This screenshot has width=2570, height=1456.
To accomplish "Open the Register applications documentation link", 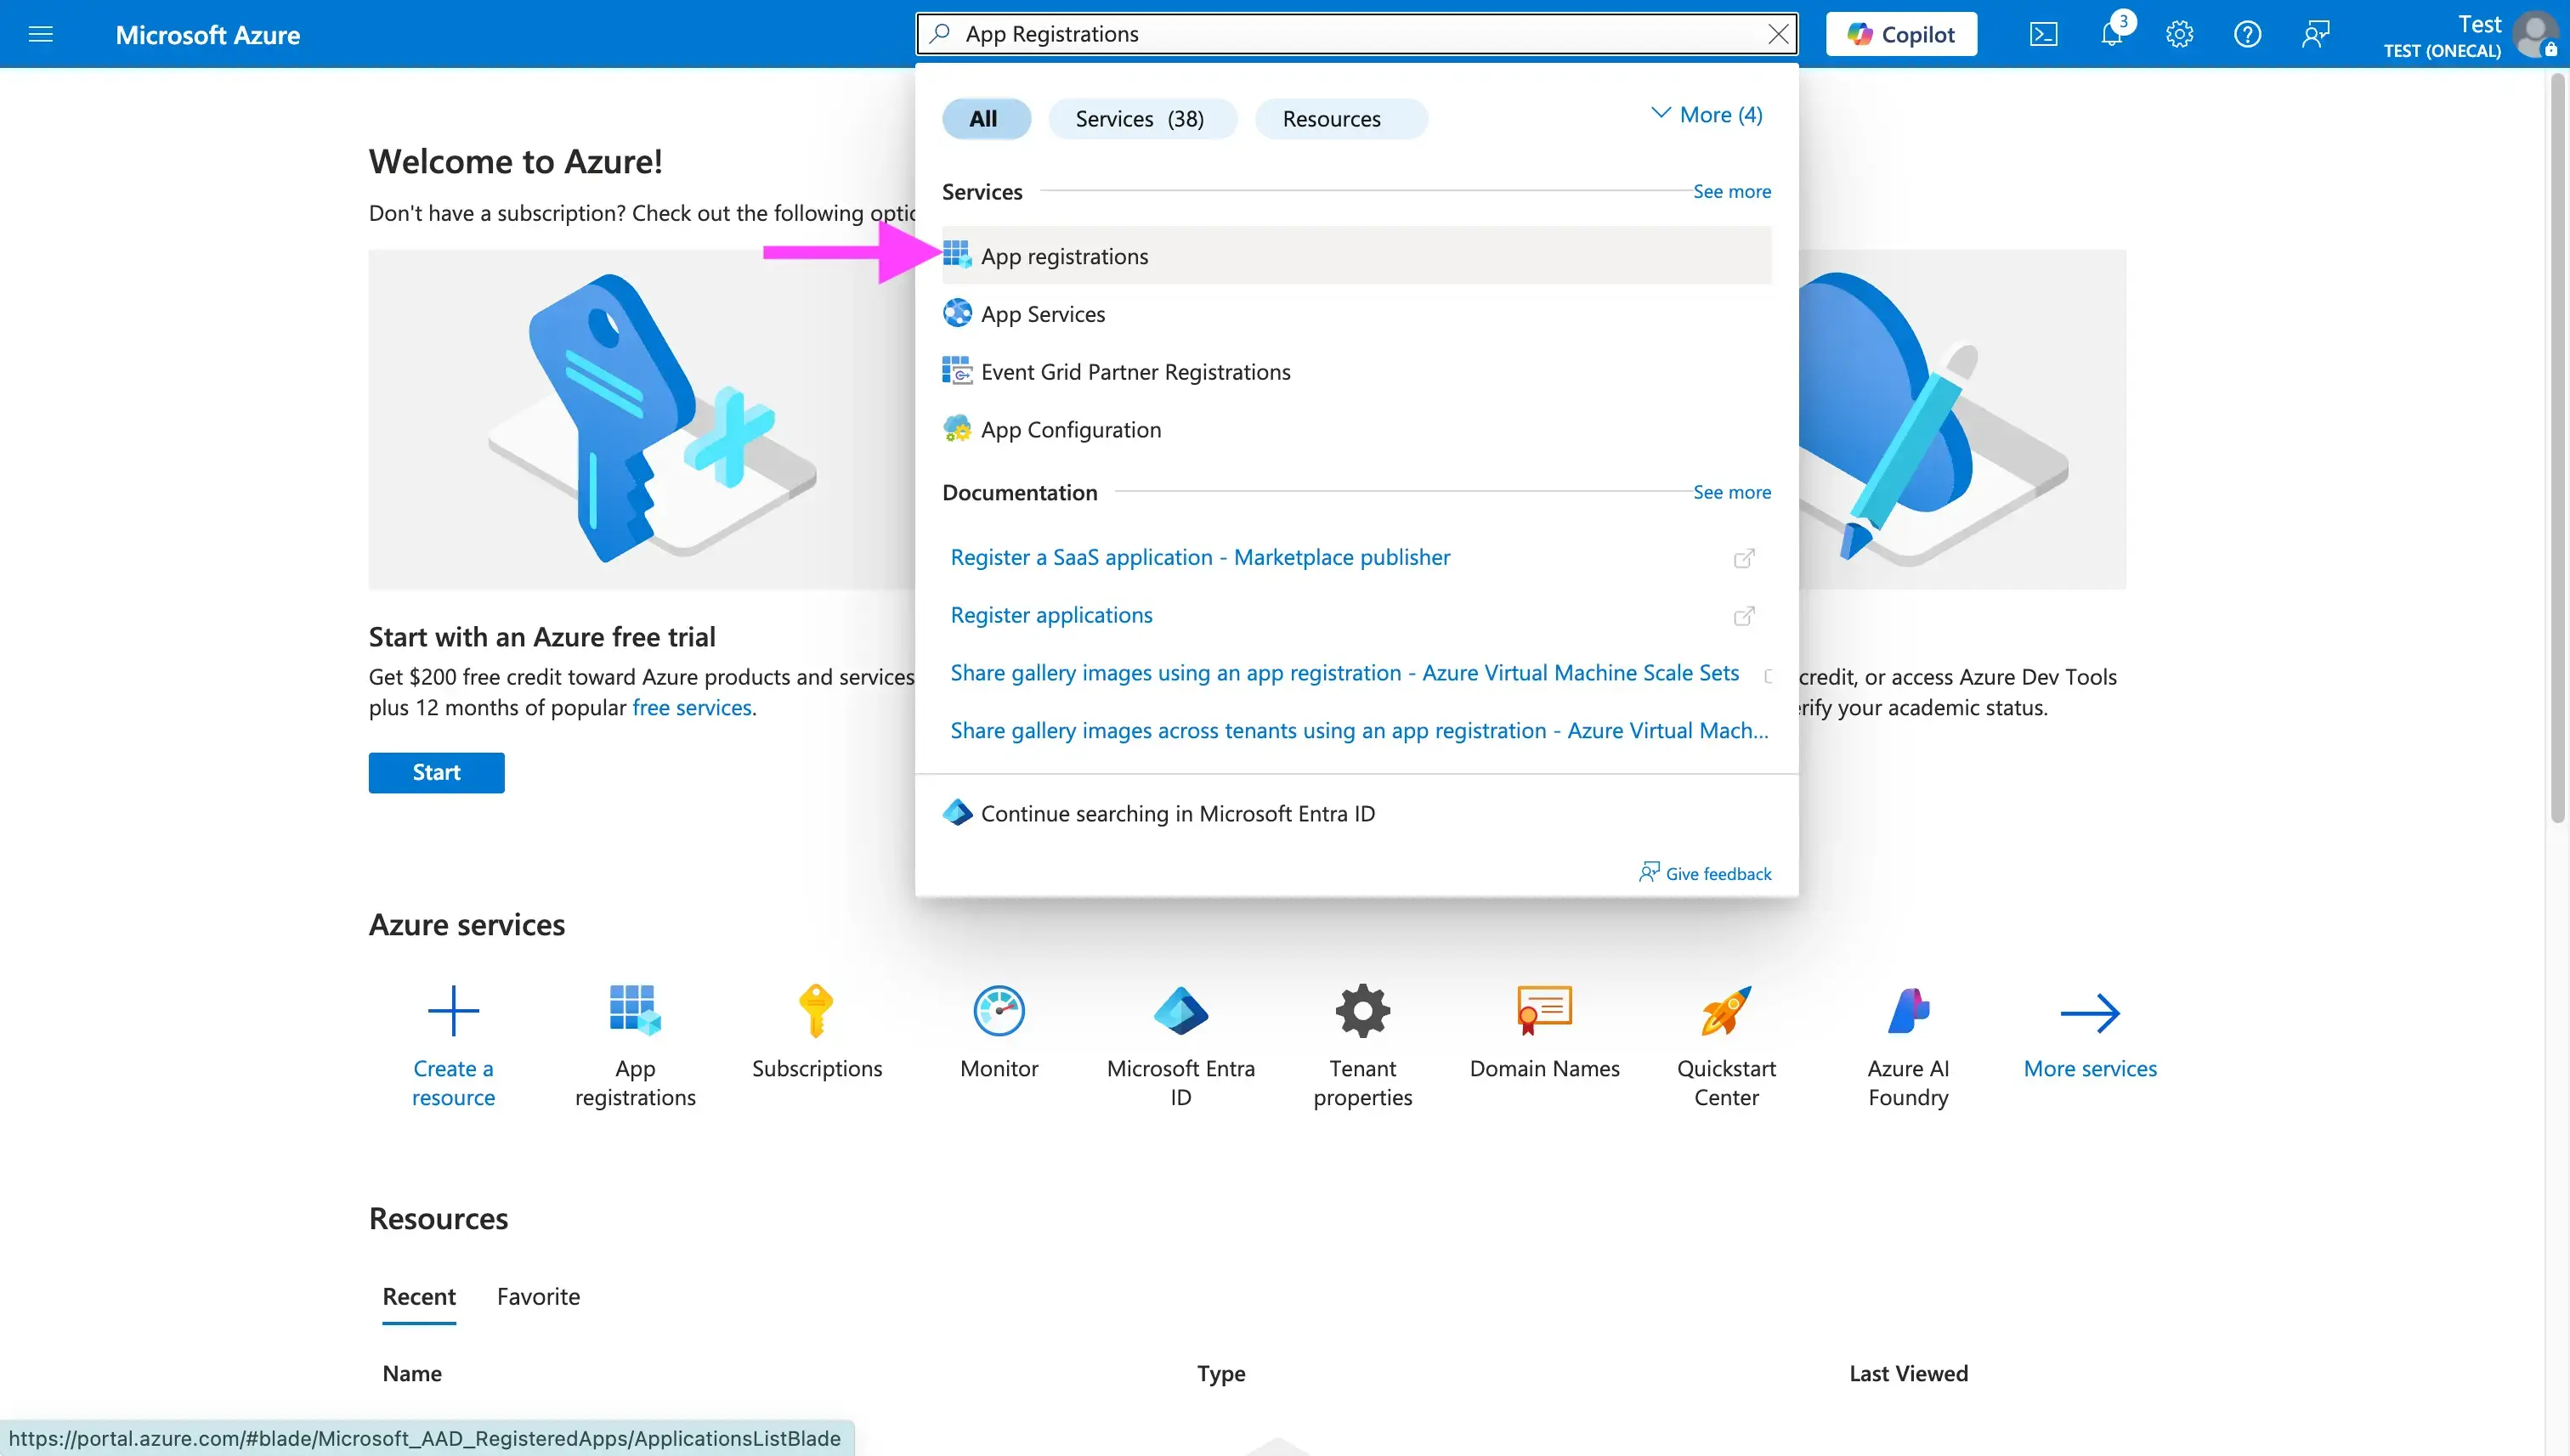I will (1051, 615).
